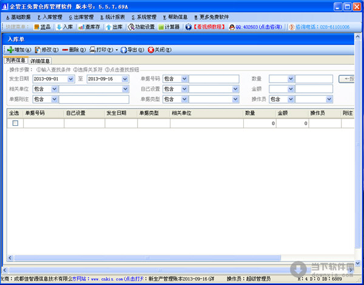This screenshot has width=364, height=285.
Task: Click the vertical scrollbar up arrow
Action: pyautogui.click(x=357, y=36)
